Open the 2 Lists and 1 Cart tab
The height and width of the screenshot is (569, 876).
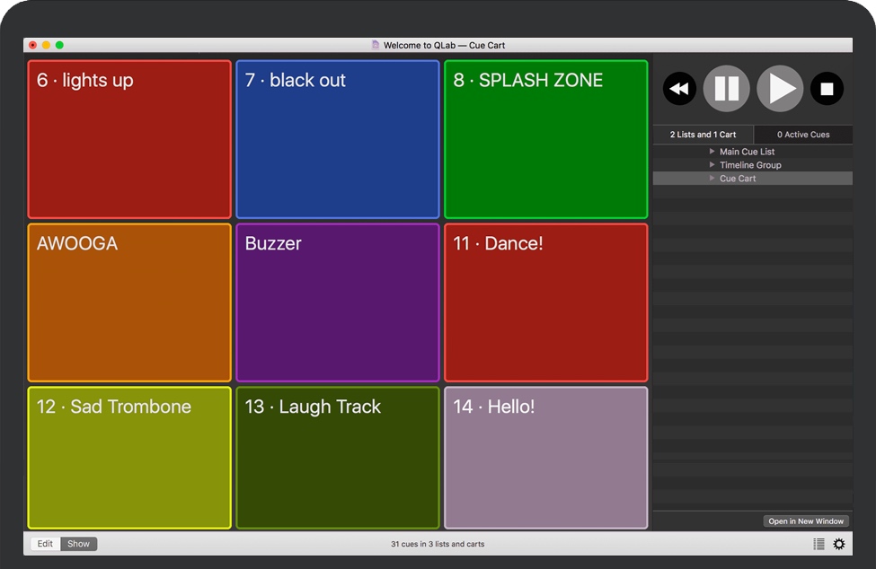tap(703, 134)
